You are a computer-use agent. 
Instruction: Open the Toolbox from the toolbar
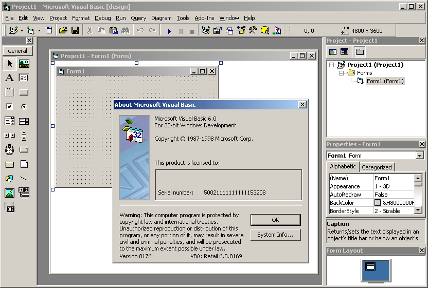(x=253, y=30)
